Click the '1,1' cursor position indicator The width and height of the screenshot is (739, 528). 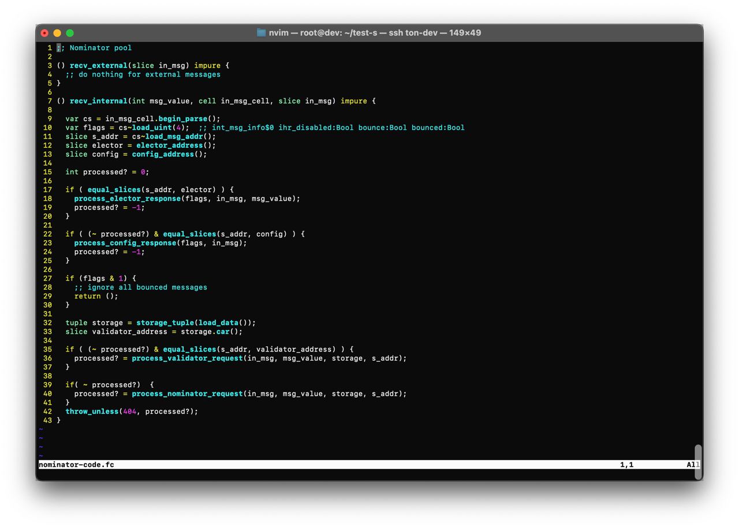click(627, 465)
